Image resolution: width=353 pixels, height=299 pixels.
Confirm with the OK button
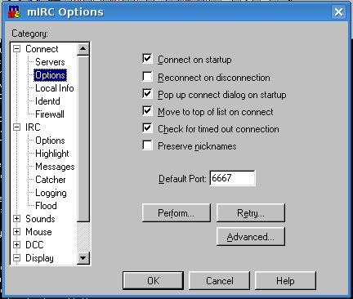coord(154,280)
